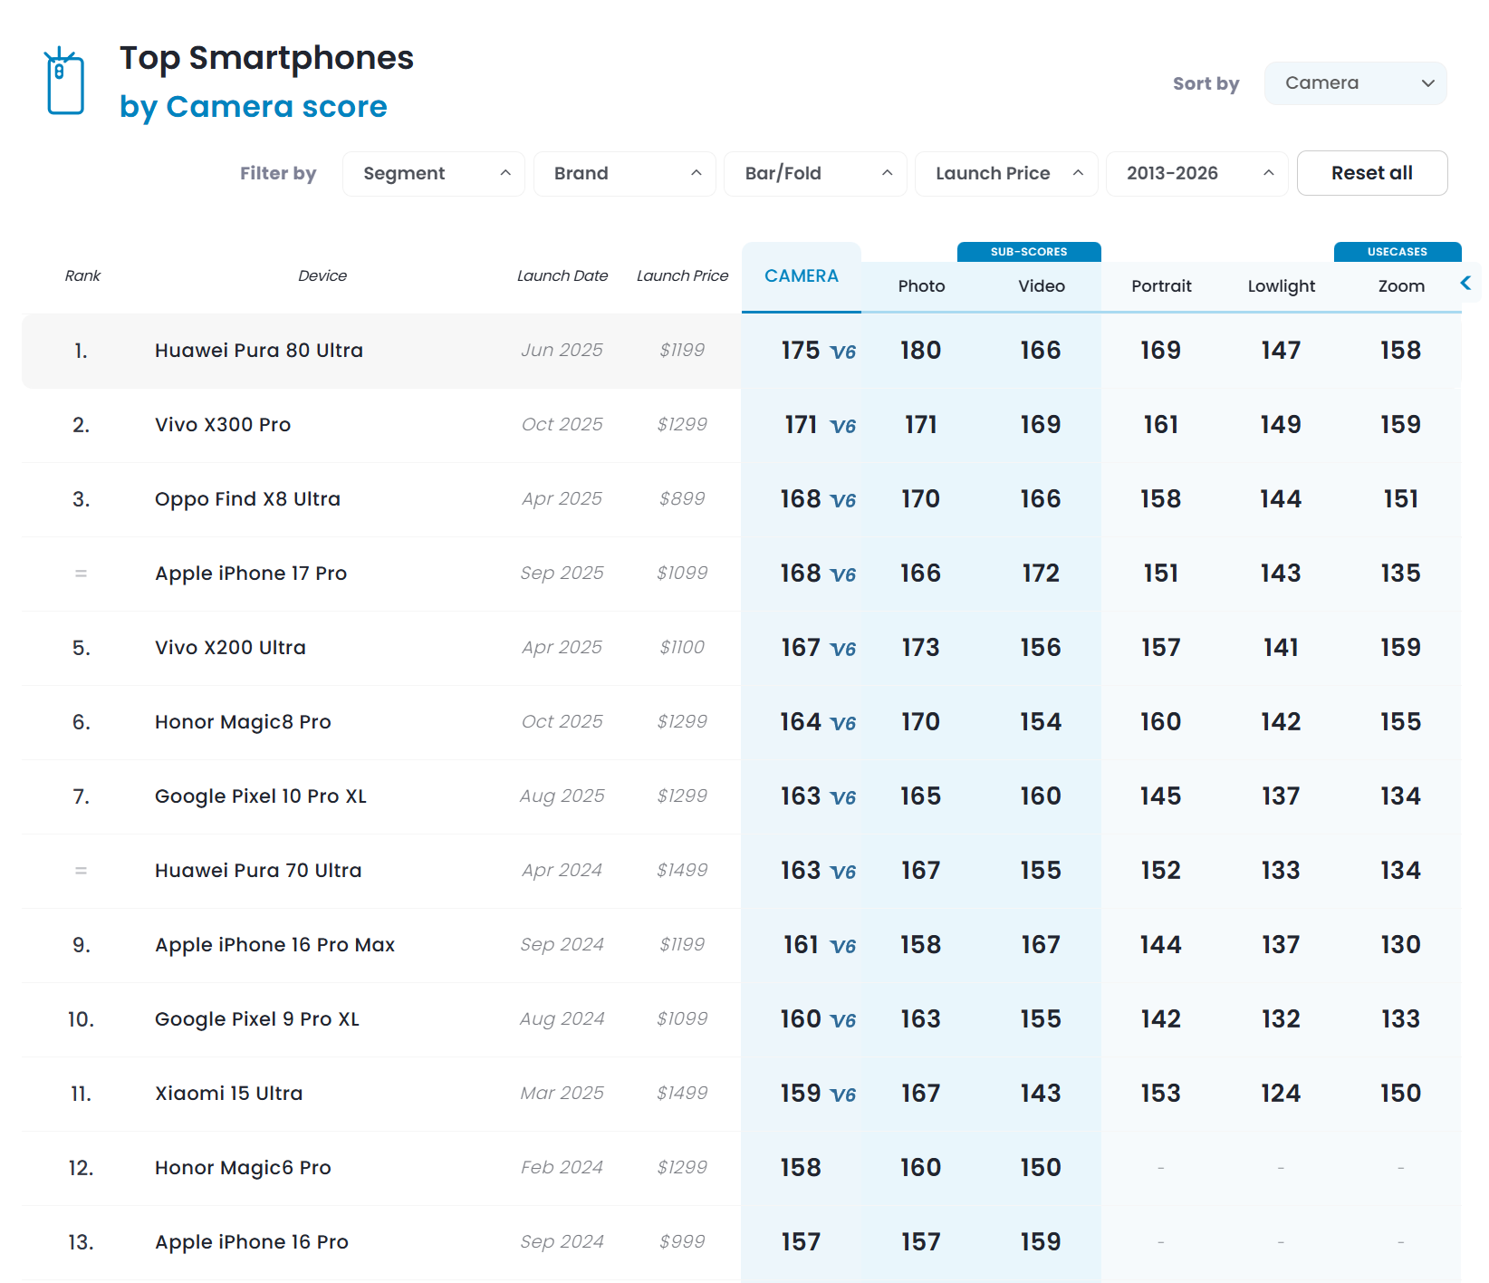Open the Launch Price filter dropdown

tap(1006, 173)
